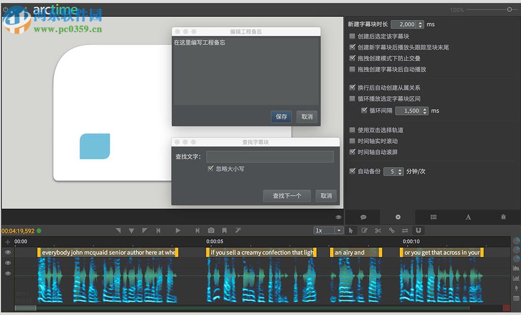Increase the 2,000 ms duration stepper
521x315 pixels.
click(421, 22)
